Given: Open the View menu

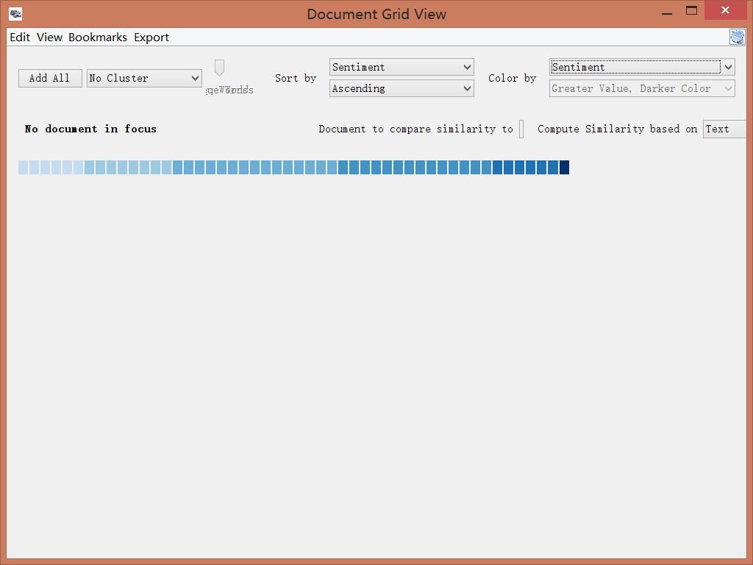Looking at the screenshot, I should point(49,38).
